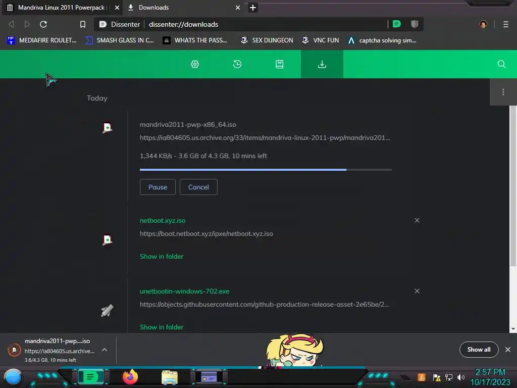The height and width of the screenshot is (388, 517).
Task: Launch Firefox from the taskbar
Action: pos(130,377)
